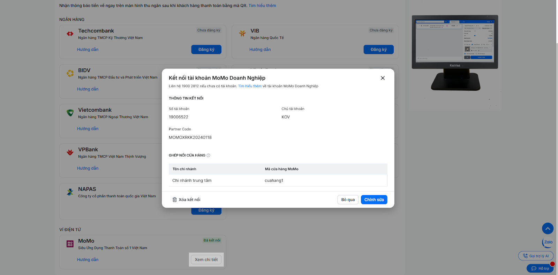Click Đăng ký for VIB bank
558x275 pixels.
[x=378, y=50]
